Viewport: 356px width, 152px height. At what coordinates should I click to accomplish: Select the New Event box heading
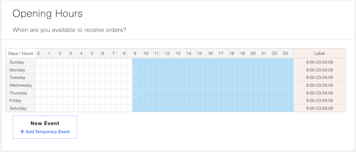point(45,123)
